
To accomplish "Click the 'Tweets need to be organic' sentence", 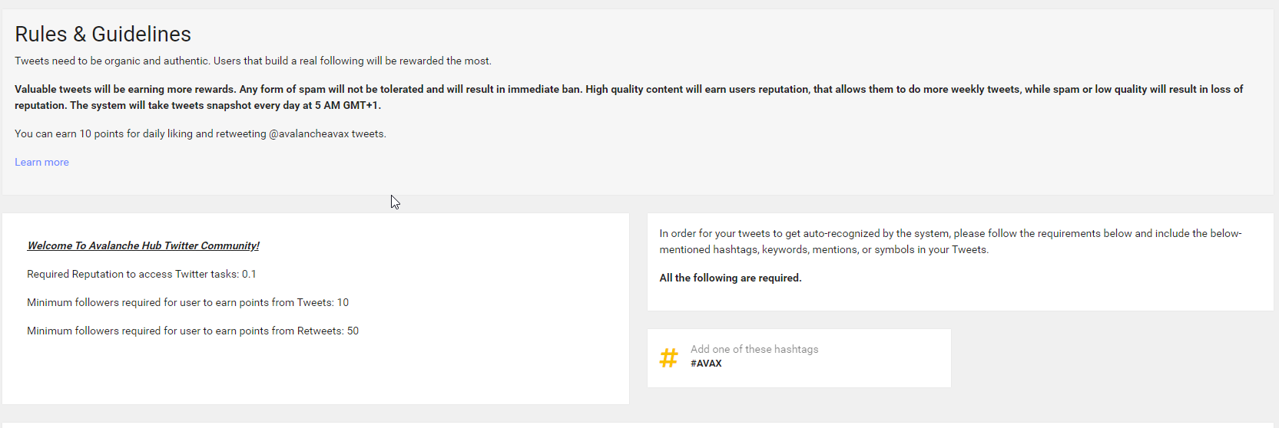I will click(111, 61).
